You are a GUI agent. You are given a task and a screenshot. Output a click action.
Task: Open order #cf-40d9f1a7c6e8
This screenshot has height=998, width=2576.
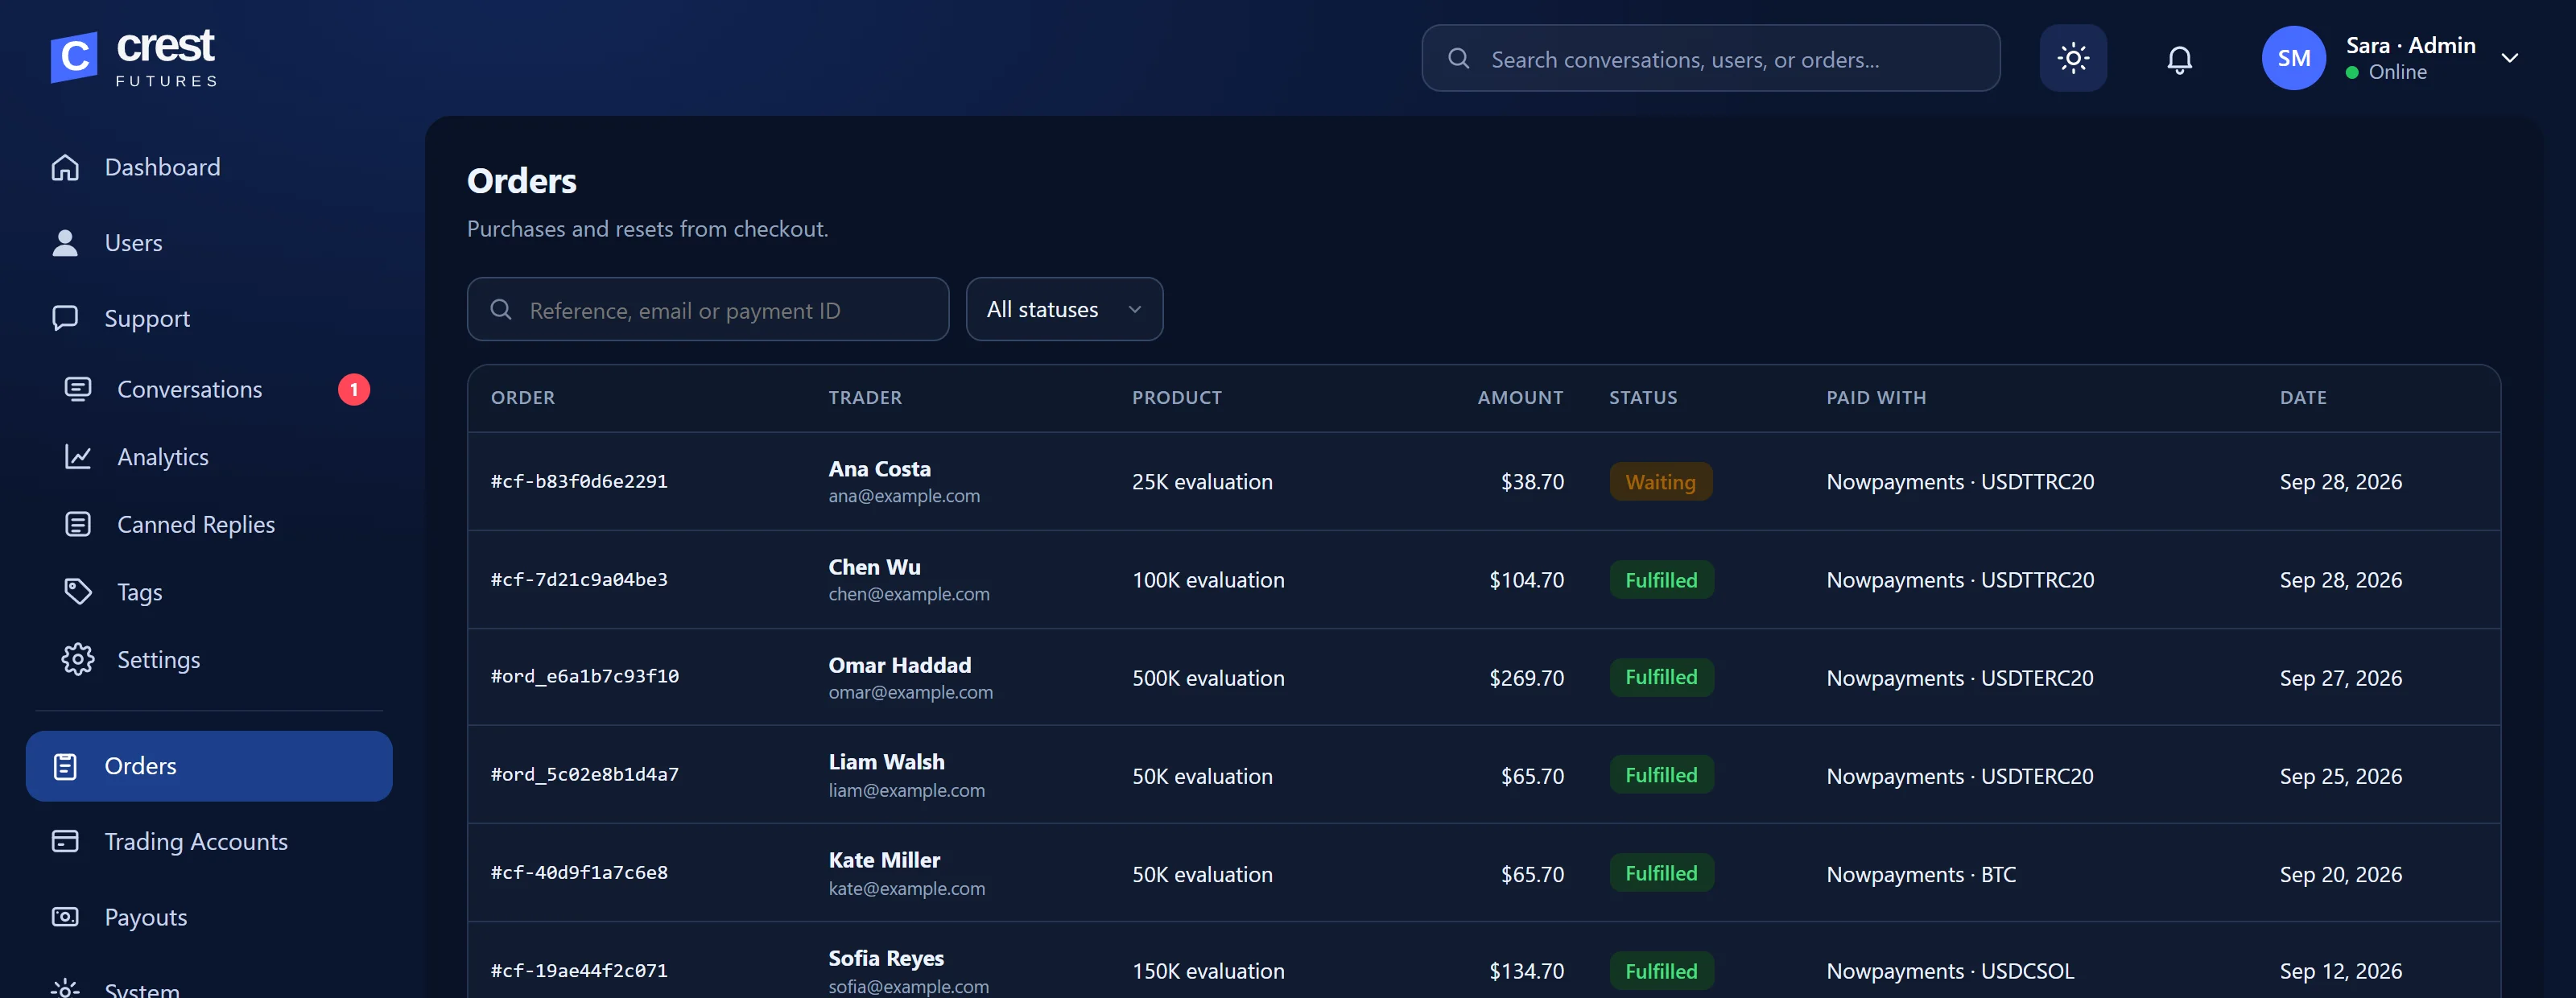point(578,873)
